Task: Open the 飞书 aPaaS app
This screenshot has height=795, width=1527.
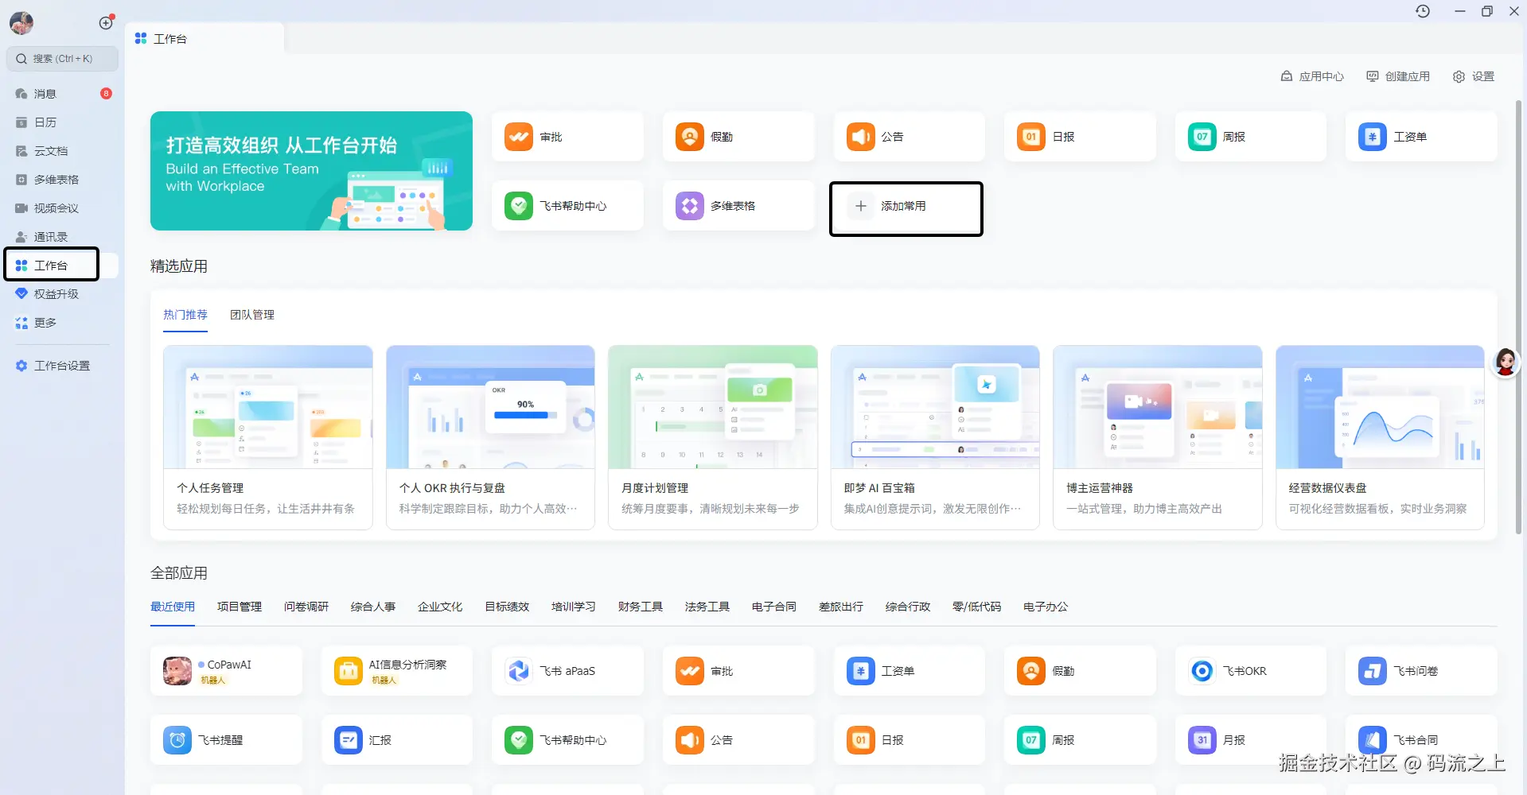Action: [x=567, y=671]
